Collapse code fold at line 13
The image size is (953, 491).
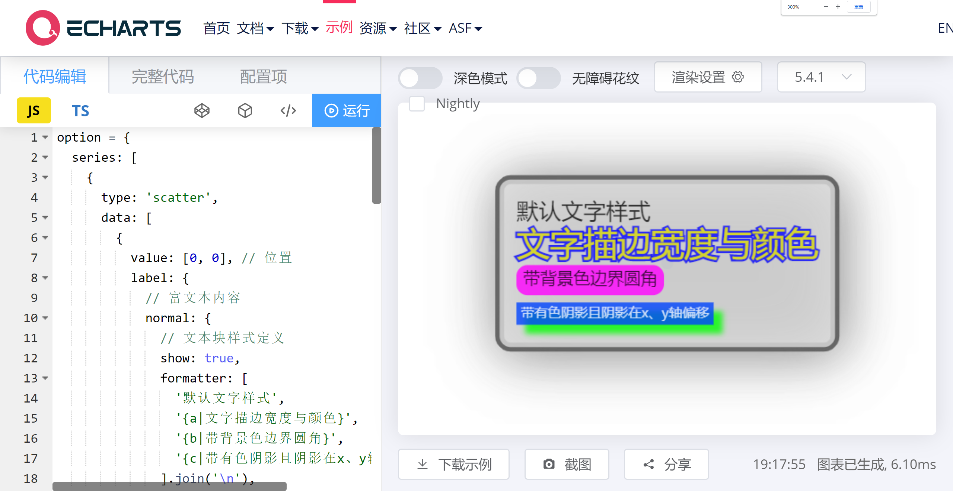45,378
